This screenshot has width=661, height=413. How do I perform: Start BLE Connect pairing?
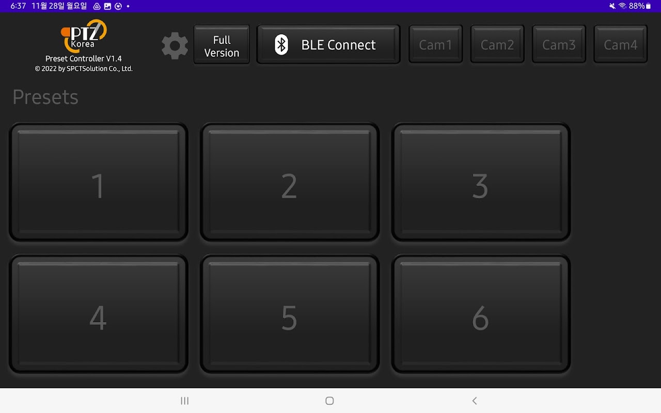click(x=328, y=45)
